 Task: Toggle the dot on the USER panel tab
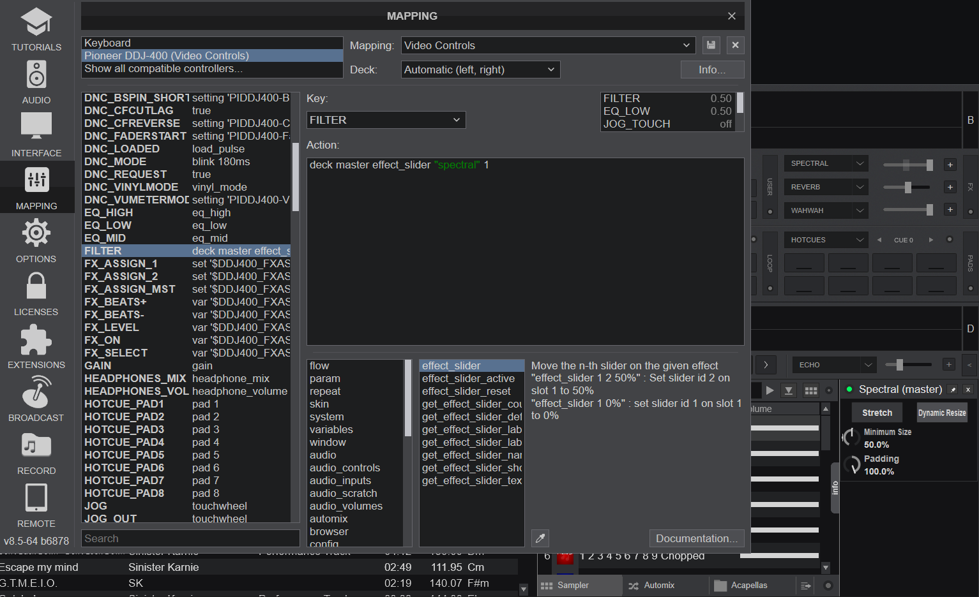point(770,212)
